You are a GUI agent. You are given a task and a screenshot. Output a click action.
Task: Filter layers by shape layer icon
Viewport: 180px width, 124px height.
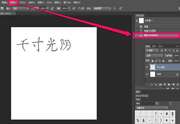click(x=173, y=50)
